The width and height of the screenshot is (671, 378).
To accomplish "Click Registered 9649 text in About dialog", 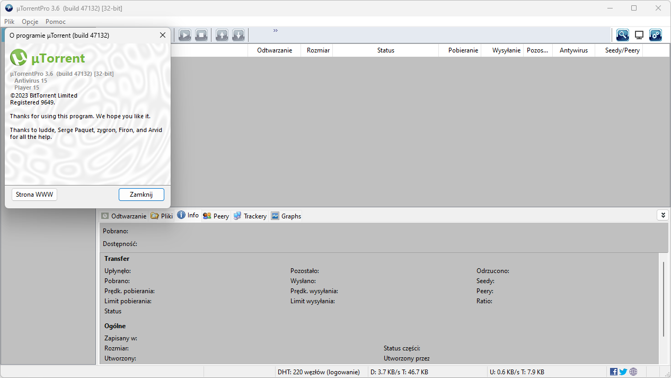I will click(x=32, y=102).
